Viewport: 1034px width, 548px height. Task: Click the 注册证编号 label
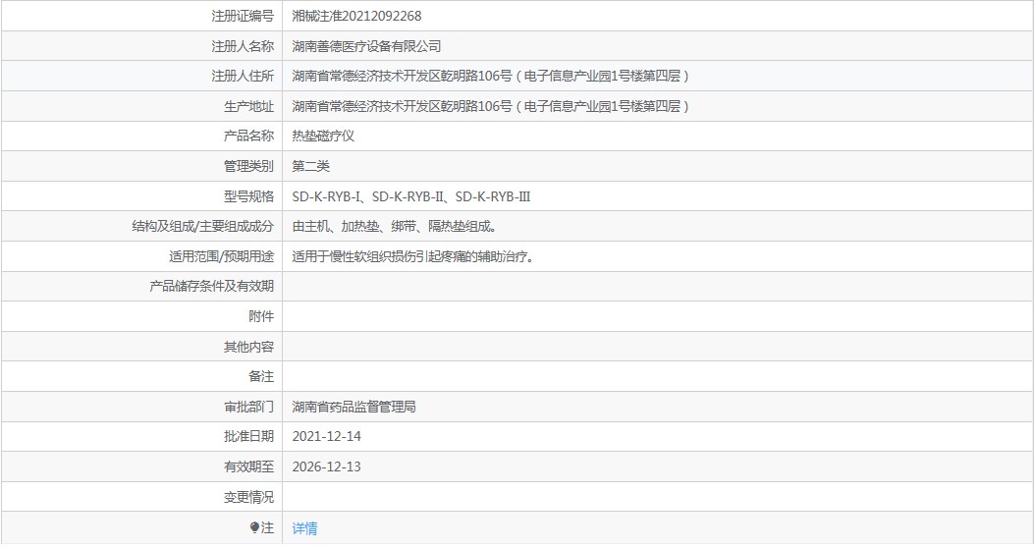tap(243, 16)
